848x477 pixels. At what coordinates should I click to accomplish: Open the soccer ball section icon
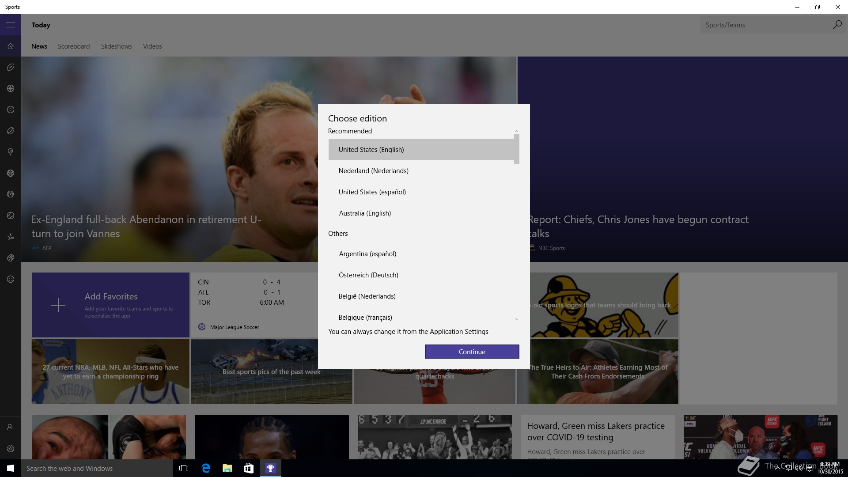(11, 173)
